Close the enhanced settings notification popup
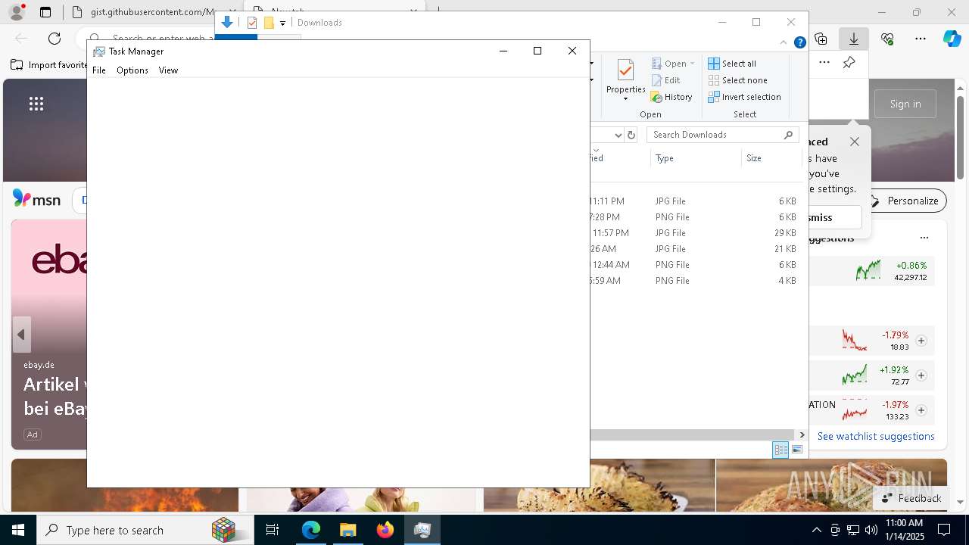969x545 pixels. (x=855, y=142)
